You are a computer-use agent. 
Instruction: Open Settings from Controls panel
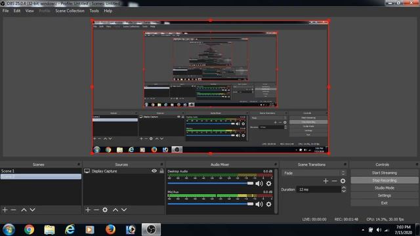(x=385, y=195)
